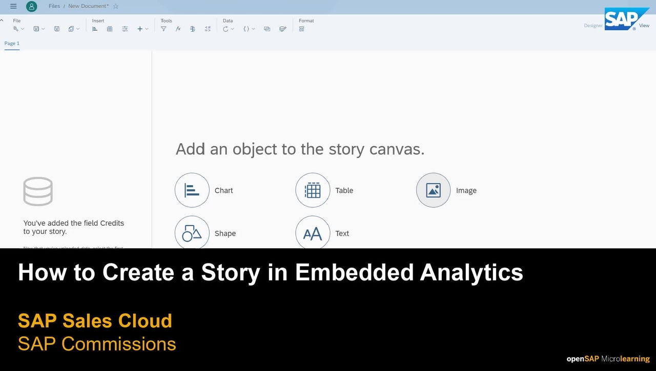The height and width of the screenshot is (371, 656).
Task: Open the fx formula tool
Action: [178, 29]
